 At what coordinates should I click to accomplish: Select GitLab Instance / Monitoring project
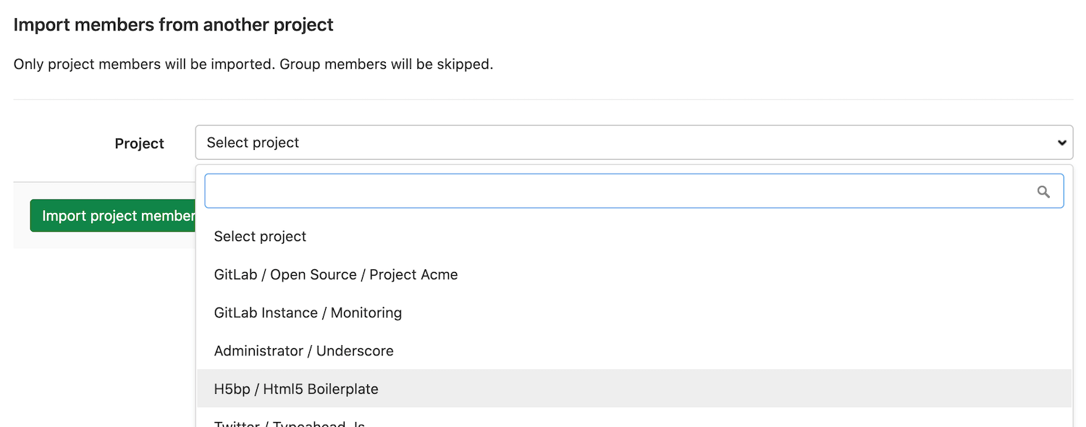pos(308,313)
